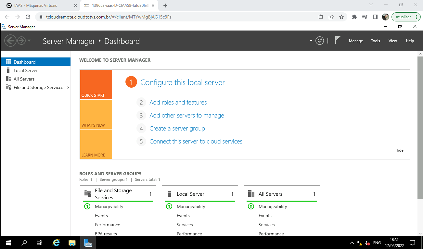Bookmark page with star icon

(341, 17)
